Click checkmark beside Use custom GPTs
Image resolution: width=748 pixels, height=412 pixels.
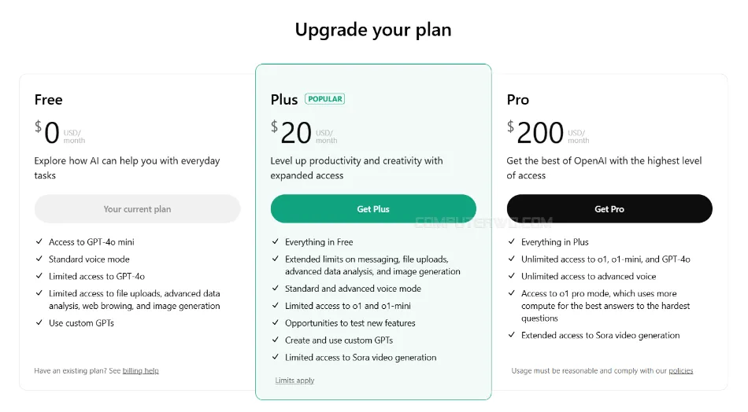pyautogui.click(x=39, y=322)
